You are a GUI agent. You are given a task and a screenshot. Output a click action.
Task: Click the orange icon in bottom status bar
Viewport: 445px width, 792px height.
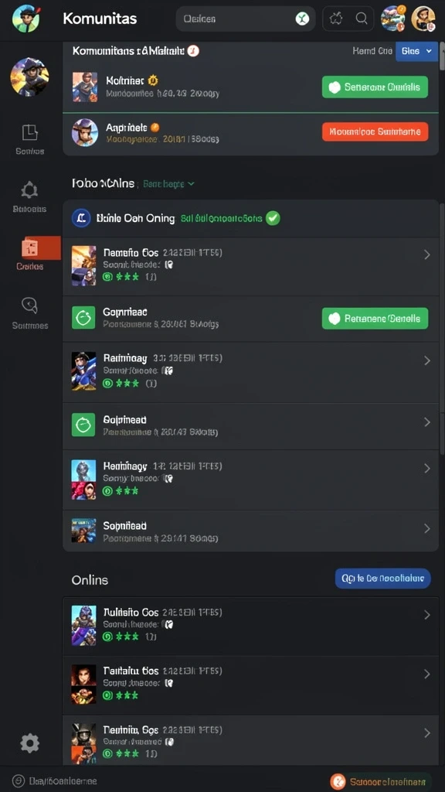point(338,781)
